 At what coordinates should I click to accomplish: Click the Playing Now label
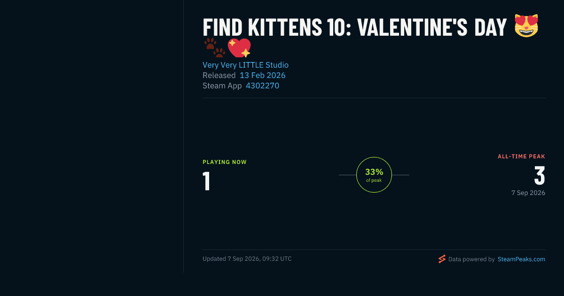225,162
